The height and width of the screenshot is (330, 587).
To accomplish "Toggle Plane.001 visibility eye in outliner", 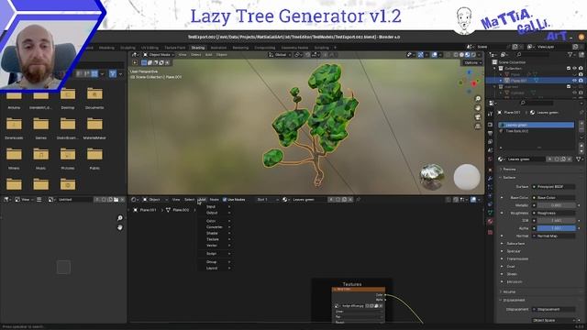I will tap(575, 81).
